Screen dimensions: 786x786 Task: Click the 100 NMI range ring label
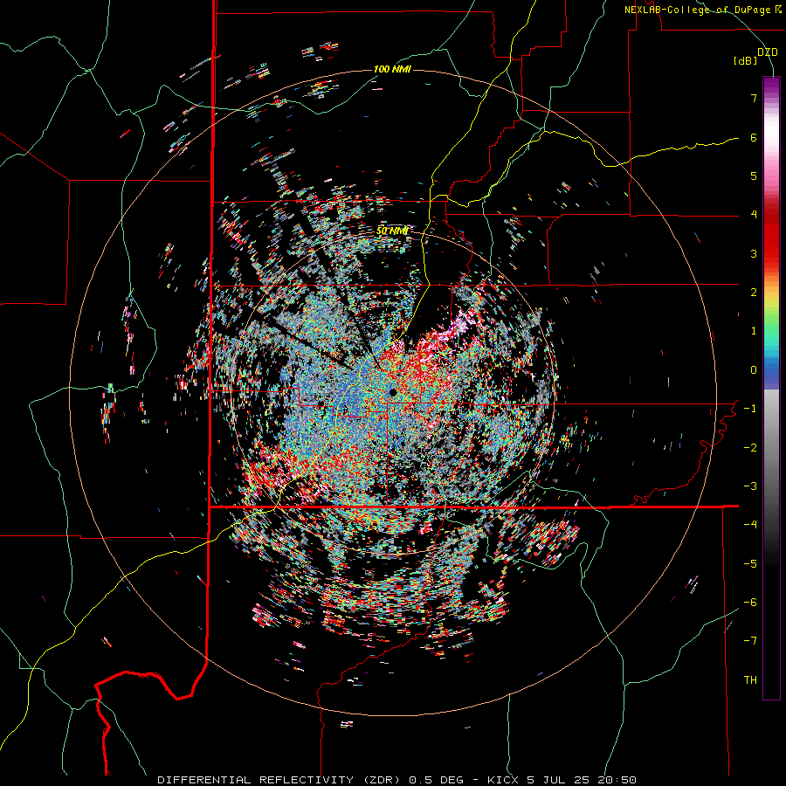coord(392,69)
